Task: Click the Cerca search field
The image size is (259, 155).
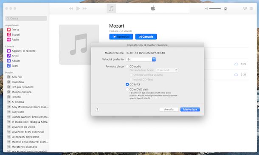Action: pos(26,18)
